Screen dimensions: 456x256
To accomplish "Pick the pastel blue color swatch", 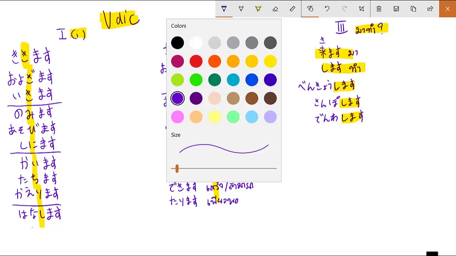I will point(252,117).
